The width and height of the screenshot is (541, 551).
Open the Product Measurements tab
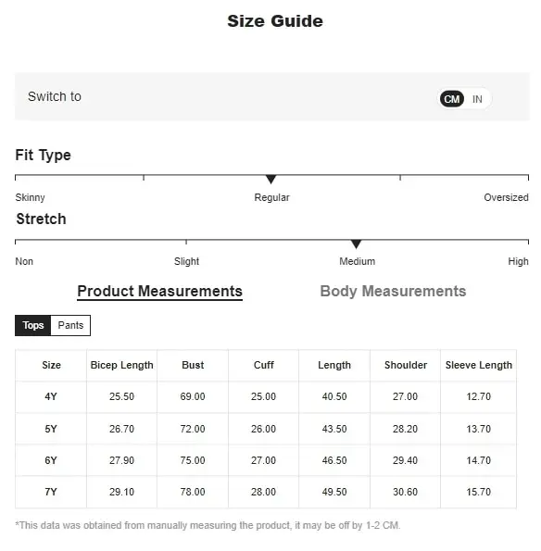(x=159, y=292)
